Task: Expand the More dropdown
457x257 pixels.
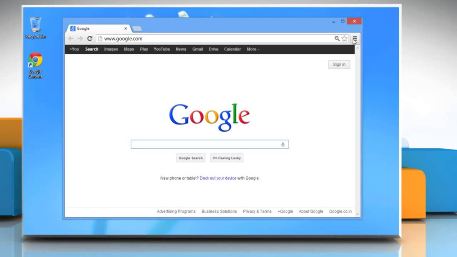Action: (253, 49)
